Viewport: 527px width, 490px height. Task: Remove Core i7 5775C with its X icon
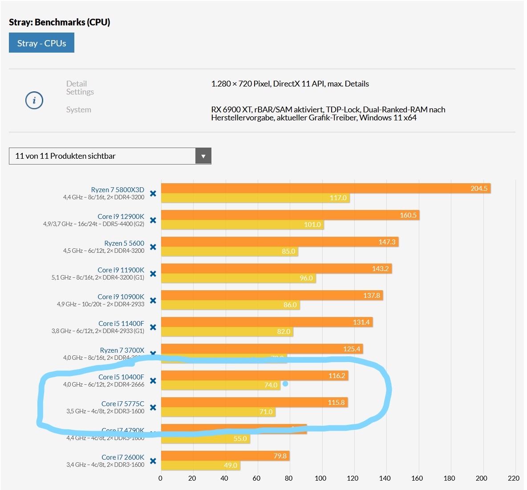tap(153, 408)
